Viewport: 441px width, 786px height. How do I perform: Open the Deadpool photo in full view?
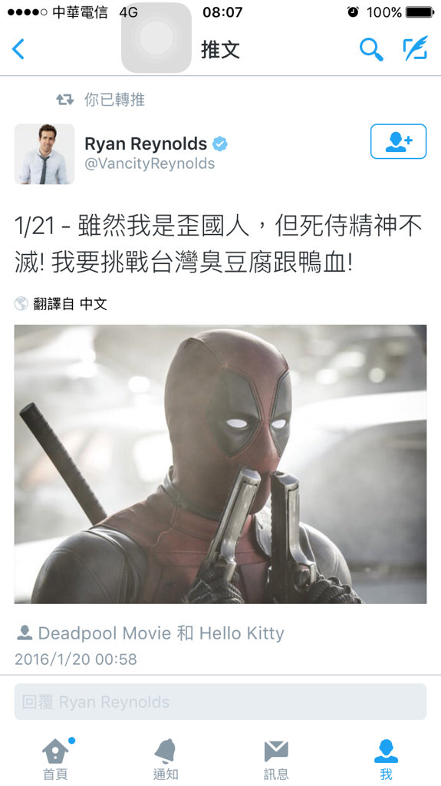pos(221,464)
